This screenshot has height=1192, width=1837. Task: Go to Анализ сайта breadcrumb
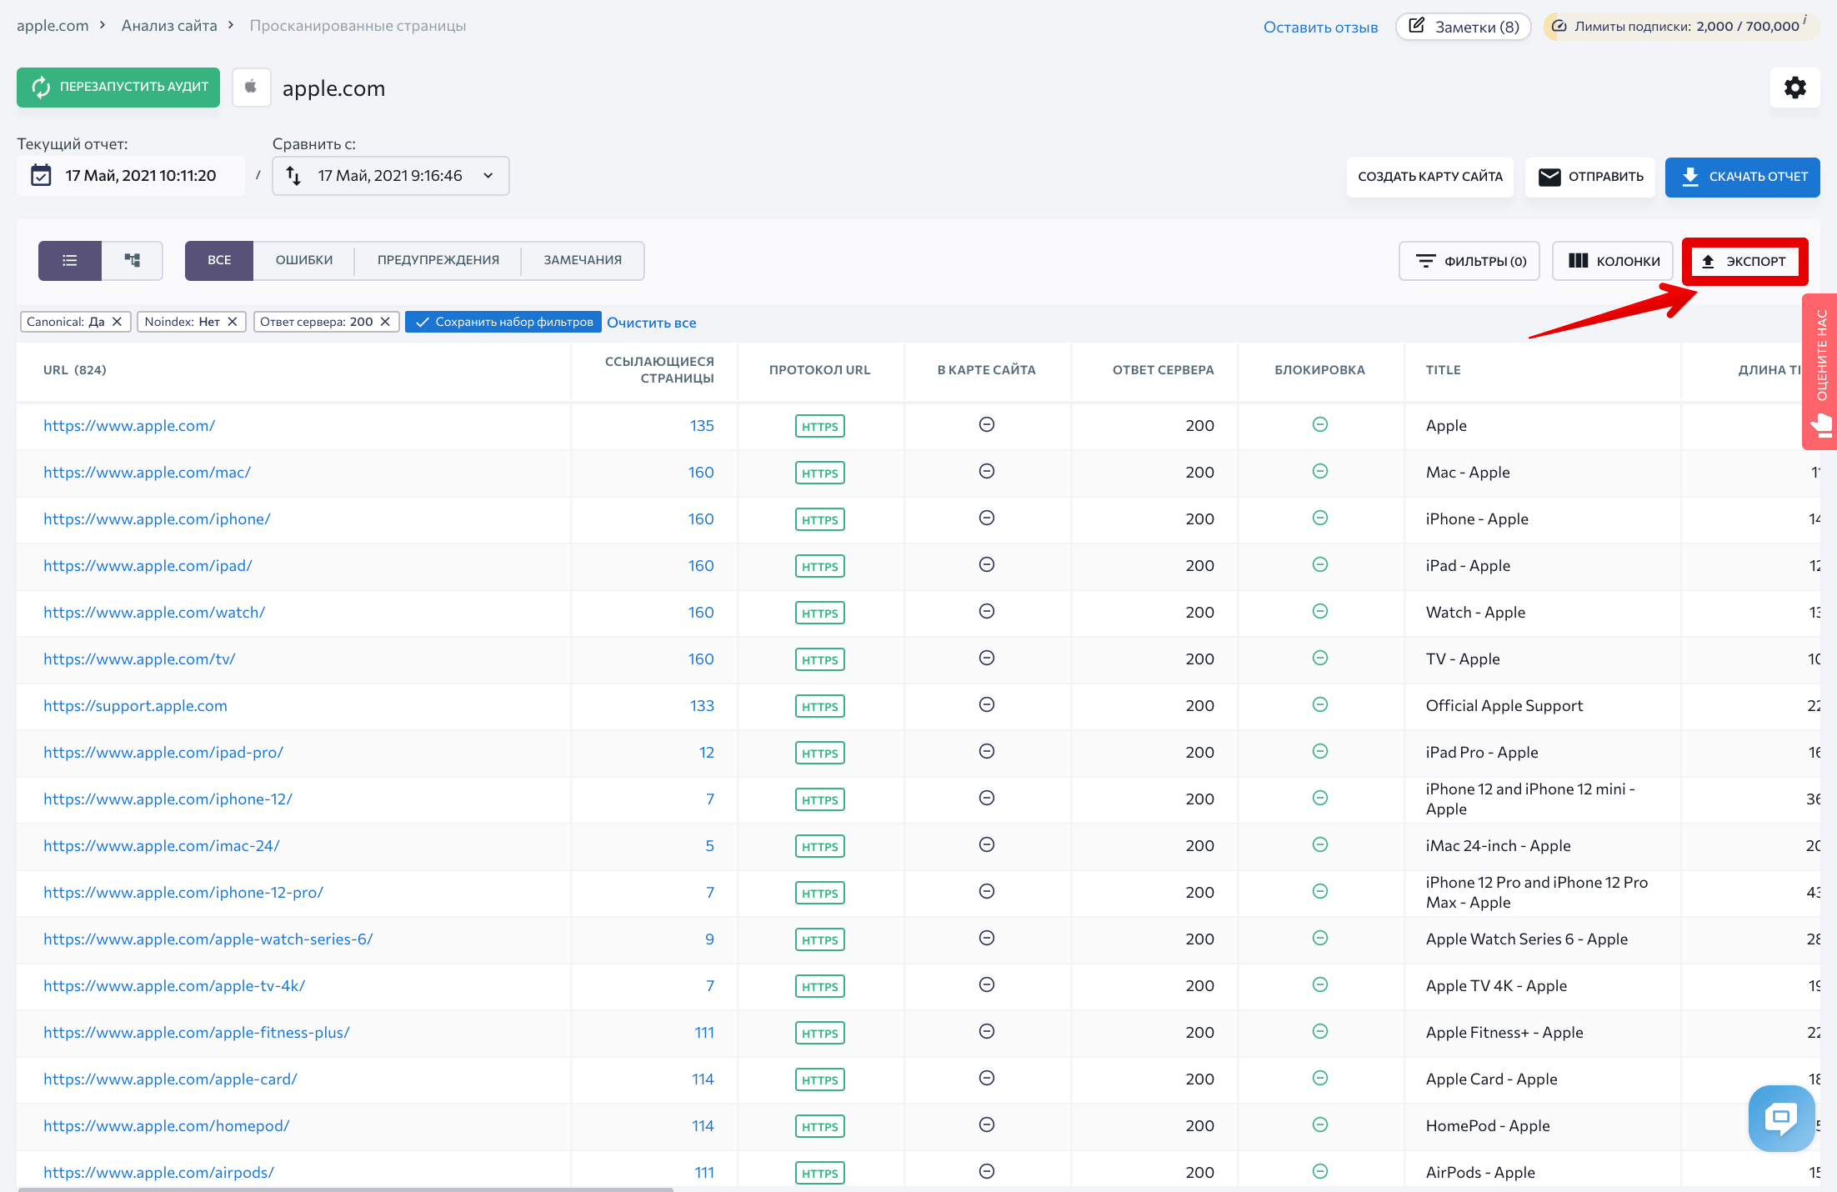[169, 26]
